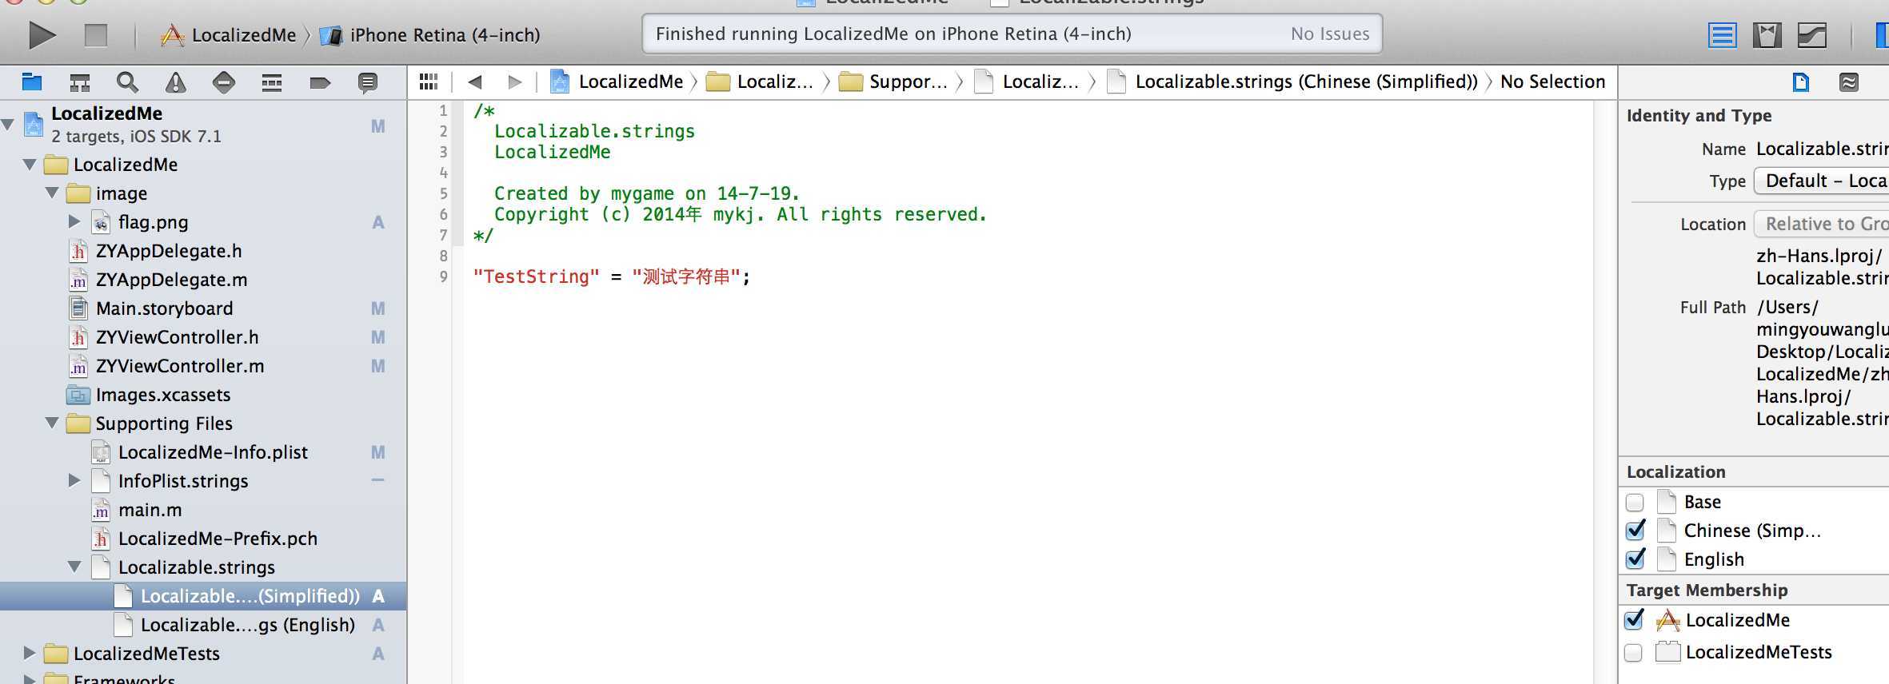1889x684 pixels.
Task: Select Localizable.strings (English) file
Action: [203, 625]
